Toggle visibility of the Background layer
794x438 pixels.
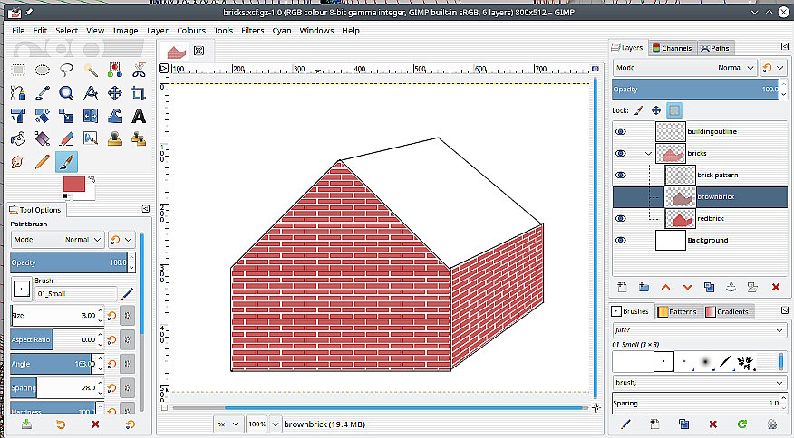tap(621, 241)
